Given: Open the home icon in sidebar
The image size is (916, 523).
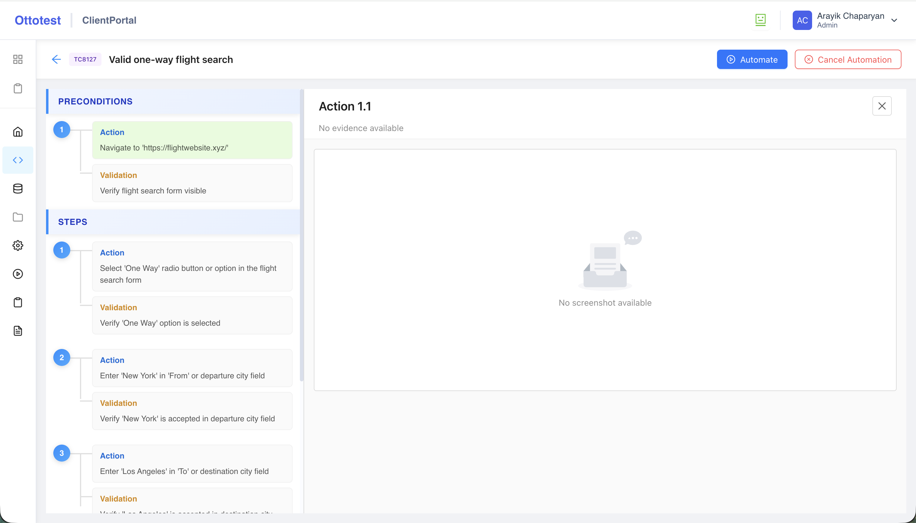Looking at the screenshot, I should [x=18, y=132].
